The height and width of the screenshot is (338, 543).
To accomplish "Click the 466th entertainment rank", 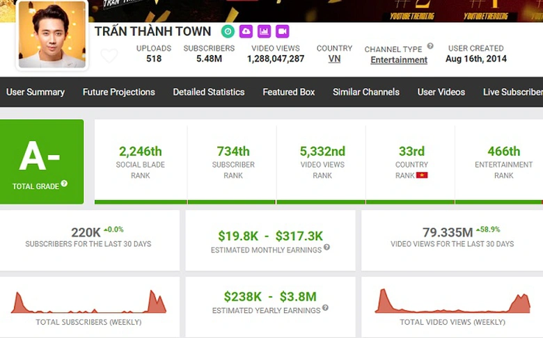I will click(x=504, y=152).
